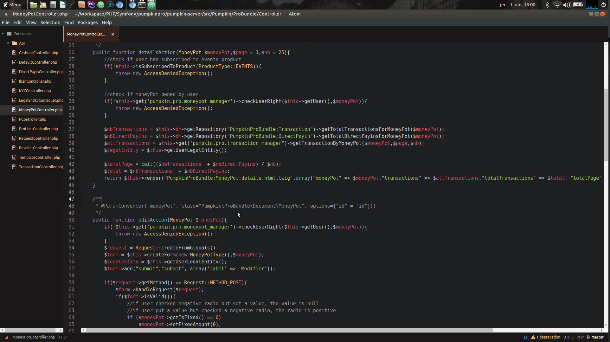610x342 pixels.
Task: Launch GitKraken from the top panel
Action: coord(110,5)
